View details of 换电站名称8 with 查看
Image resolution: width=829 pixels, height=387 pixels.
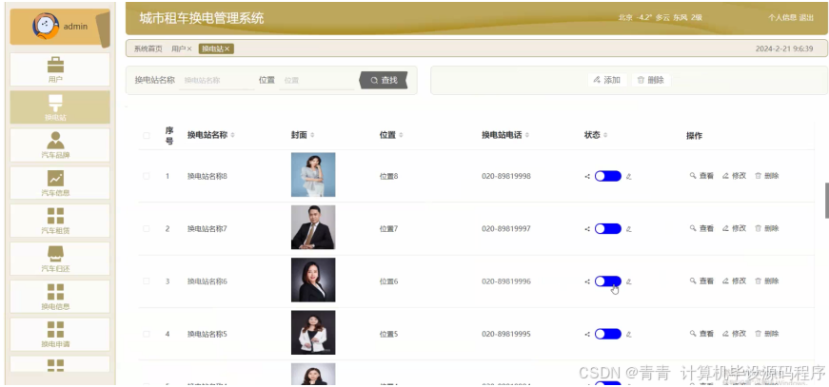(x=701, y=176)
